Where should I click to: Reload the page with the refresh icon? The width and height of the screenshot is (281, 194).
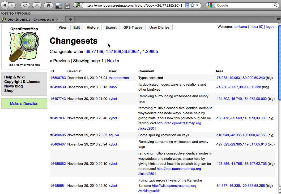point(25,5)
